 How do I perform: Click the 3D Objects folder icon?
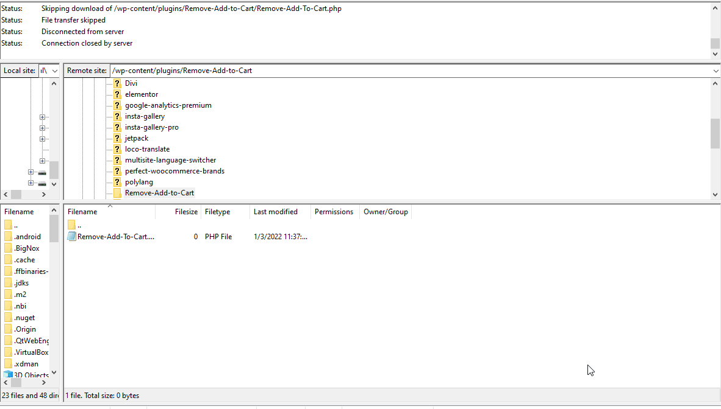(9, 375)
